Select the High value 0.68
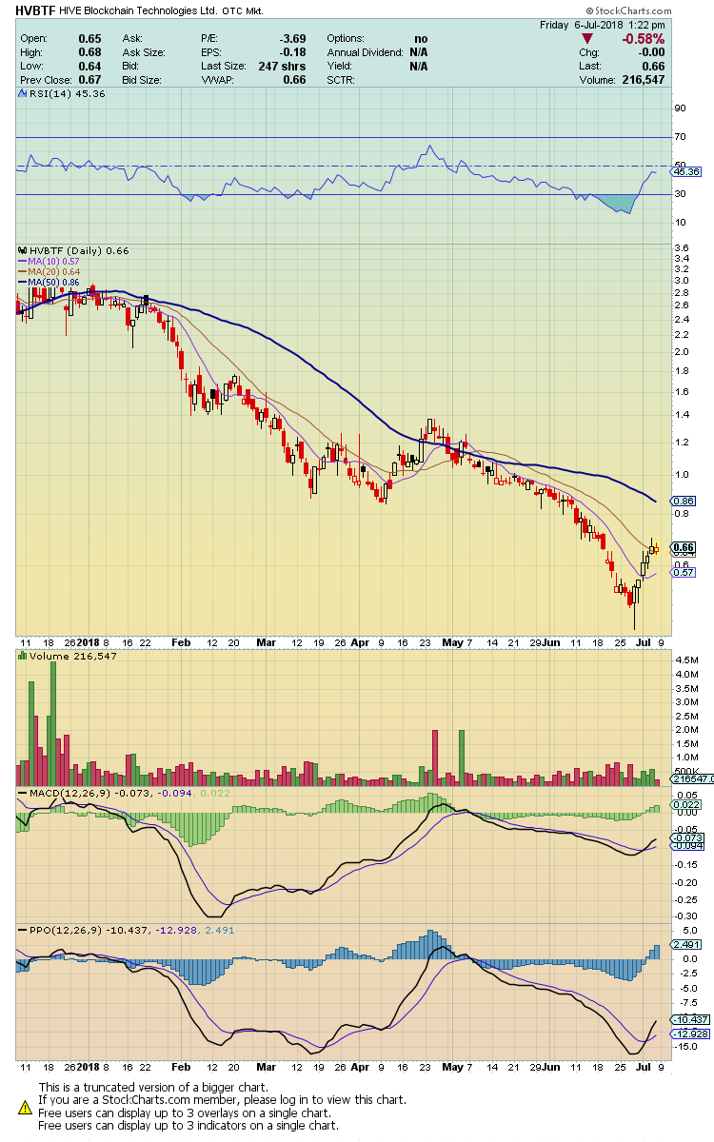Screen dimensions: 714x1142 pos(90,52)
